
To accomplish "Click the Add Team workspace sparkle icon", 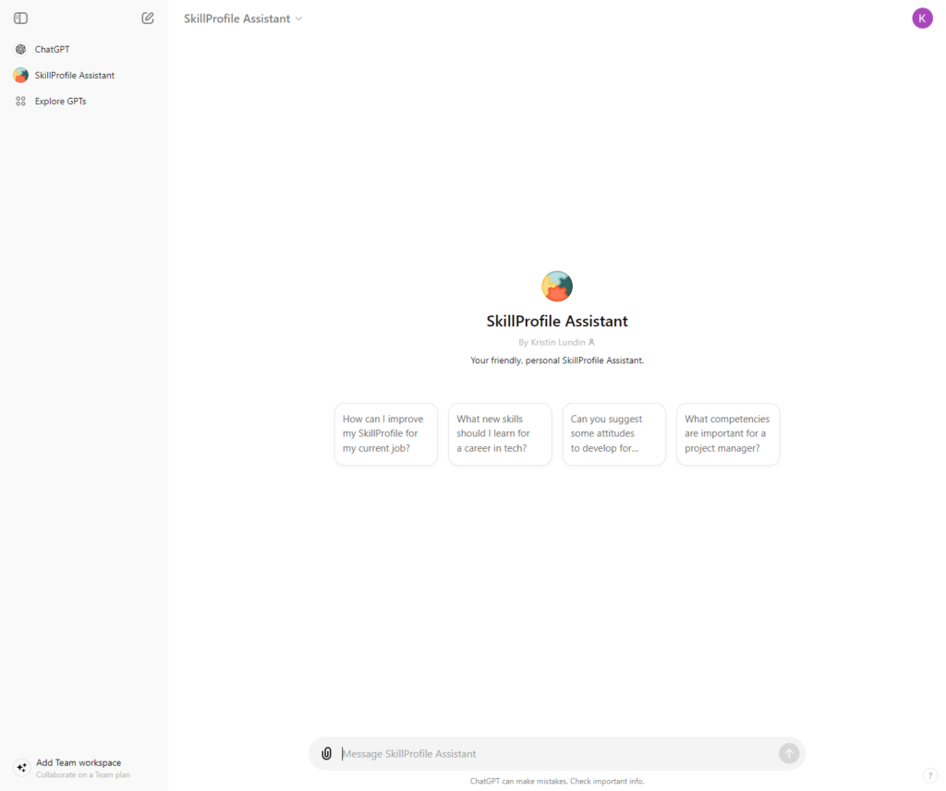I will (x=21, y=768).
